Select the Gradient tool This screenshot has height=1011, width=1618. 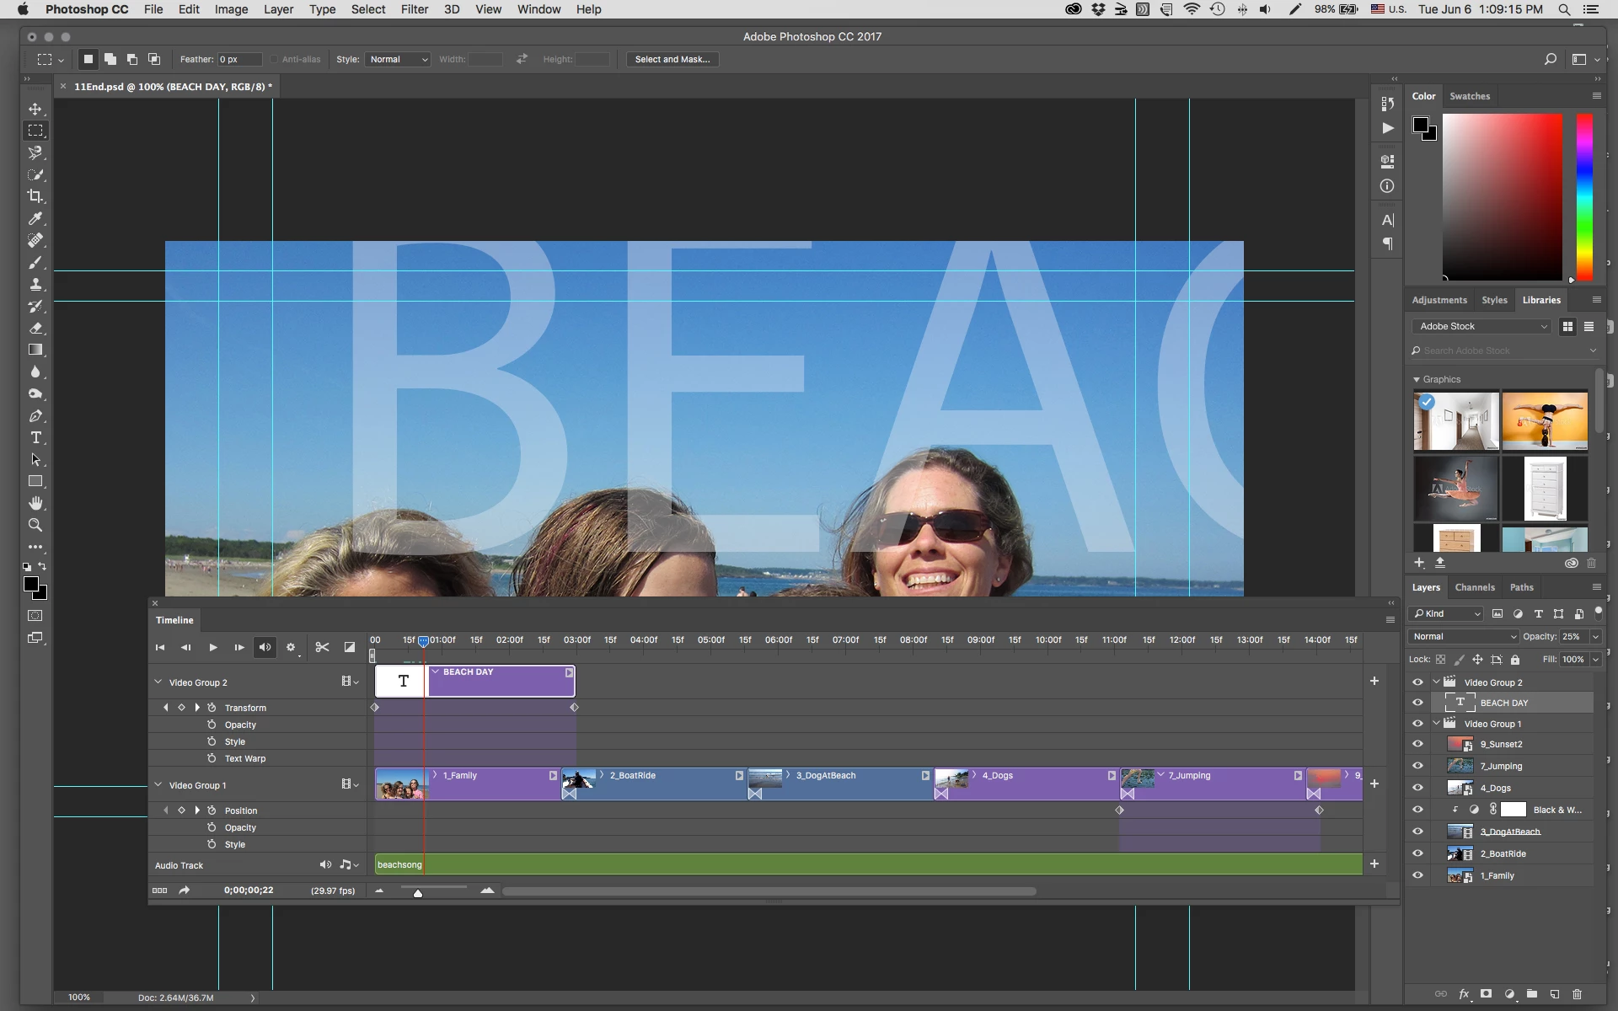pos(35,350)
